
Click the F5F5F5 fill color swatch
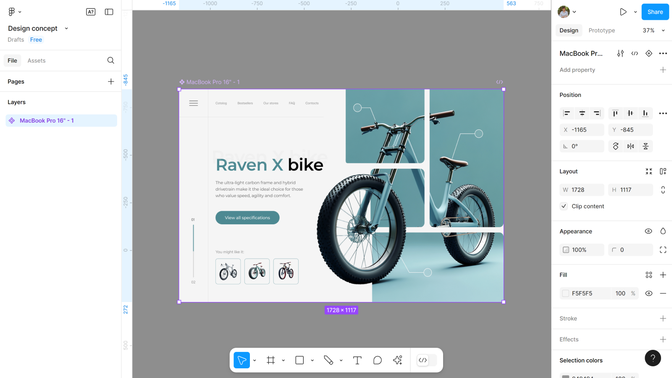pyautogui.click(x=566, y=293)
